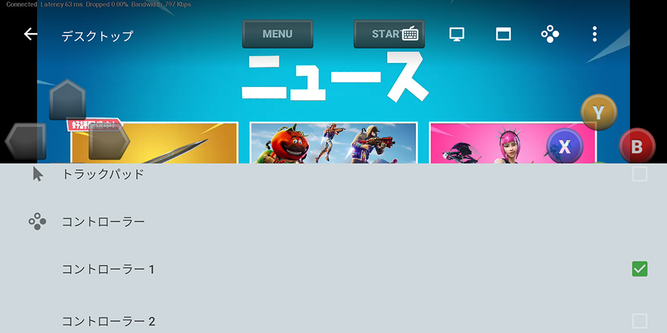Uncheck the コントローラー 1 checkbox
This screenshot has height=333, width=667.
point(640,269)
